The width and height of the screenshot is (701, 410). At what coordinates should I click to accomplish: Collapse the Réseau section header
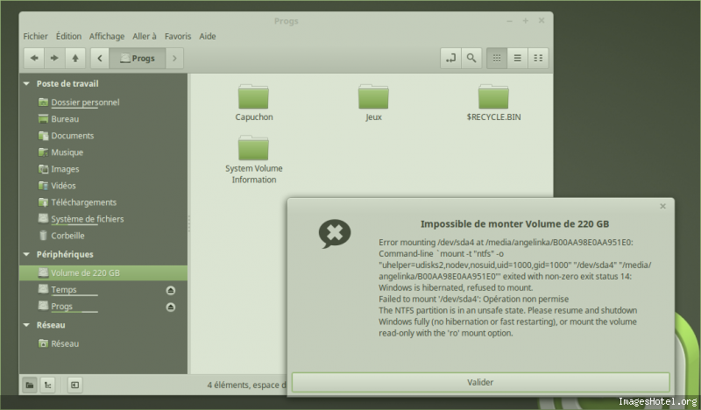tap(27, 325)
